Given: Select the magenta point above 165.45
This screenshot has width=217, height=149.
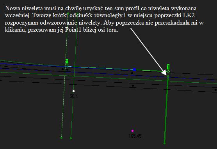Looking at the screenshot, I should coord(132,131).
